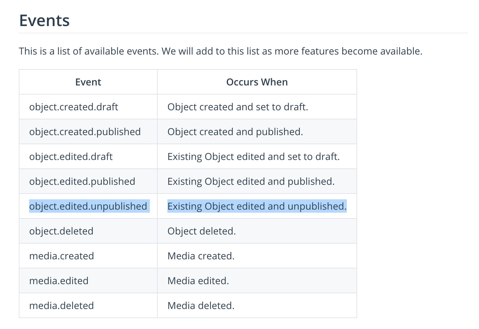This screenshot has width=479, height=329.
Task: Click the object.created.draft event cell
Action: coord(74,107)
